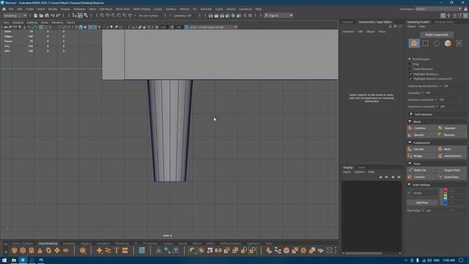
Task: Activate Quad Draw tool
Action: (x=451, y=177)
